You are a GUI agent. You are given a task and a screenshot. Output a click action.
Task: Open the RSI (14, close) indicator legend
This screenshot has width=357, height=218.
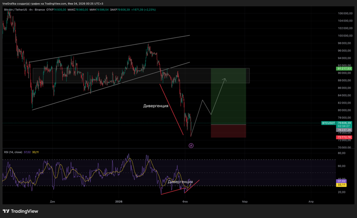(13, 152)
